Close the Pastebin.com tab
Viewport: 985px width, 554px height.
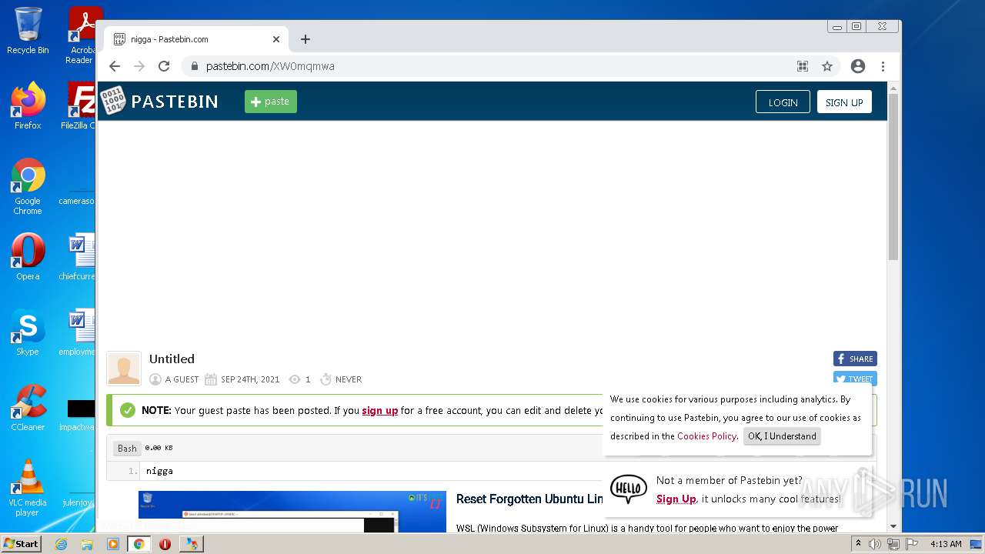276,39
